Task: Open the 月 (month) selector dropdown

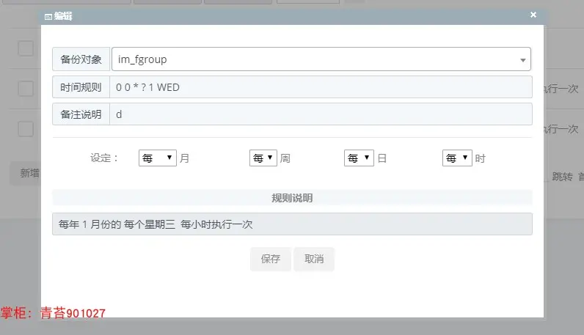Action: 158,158
